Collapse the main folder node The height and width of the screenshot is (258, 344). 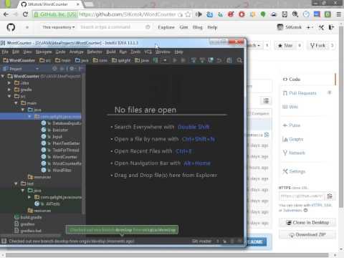click(x=16, y=103)
